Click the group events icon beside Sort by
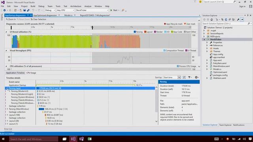 (x=184, y=77)
